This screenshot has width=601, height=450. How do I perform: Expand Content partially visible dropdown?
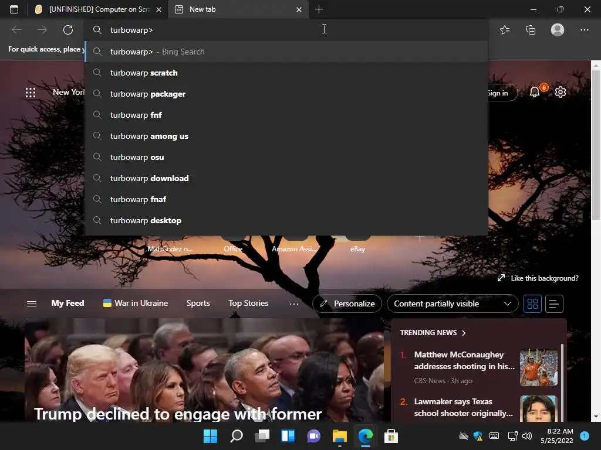pos(453,304)
